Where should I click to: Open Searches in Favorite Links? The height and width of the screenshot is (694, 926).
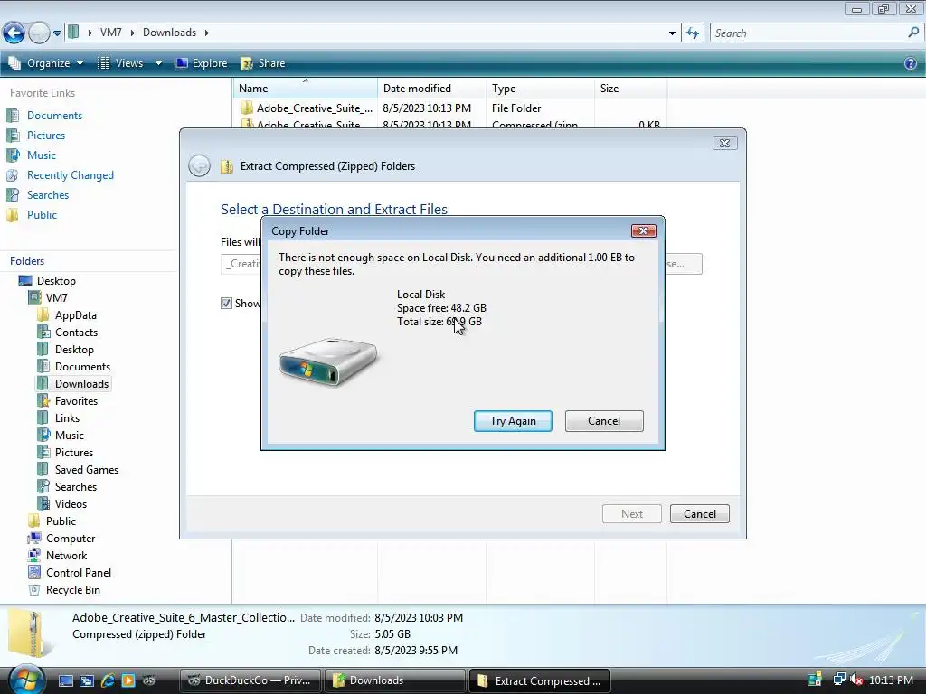coord(47,195)
